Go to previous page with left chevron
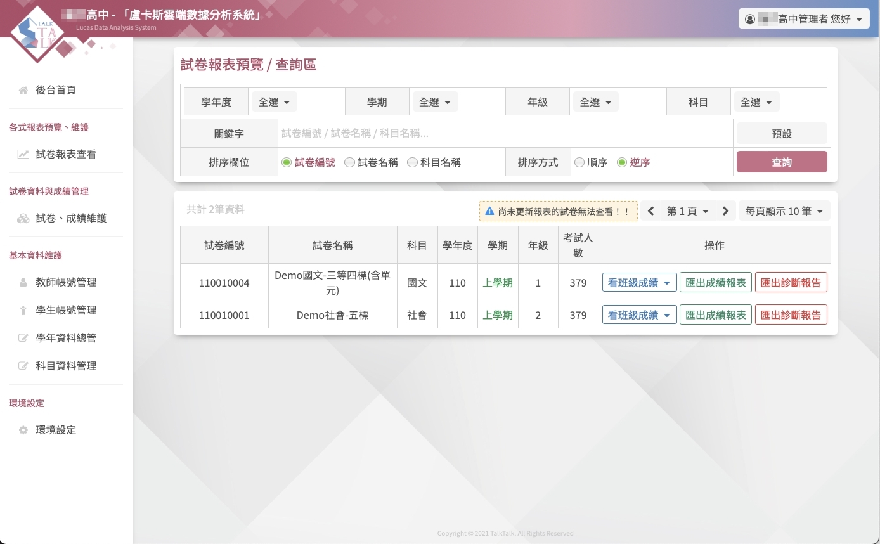The height and width of the screenshot is (544, 880). click(650, 211)
